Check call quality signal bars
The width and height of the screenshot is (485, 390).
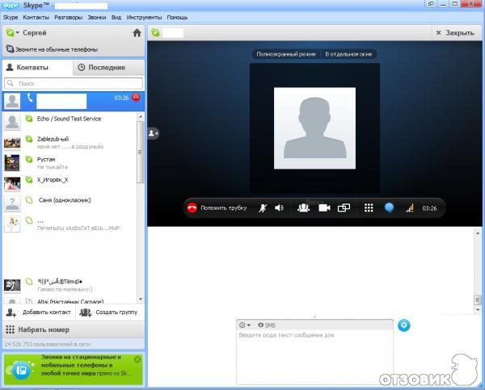pos(409,208)
